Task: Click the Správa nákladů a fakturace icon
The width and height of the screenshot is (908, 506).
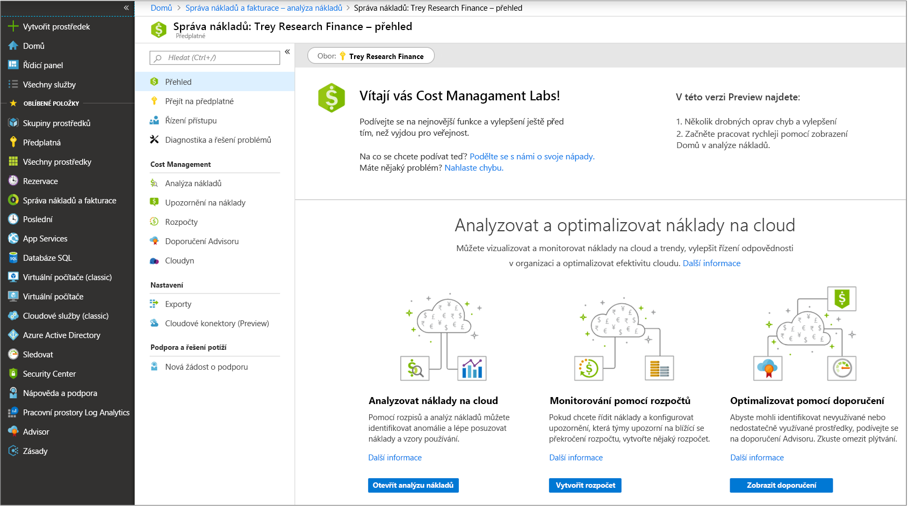Action: click(x=13, y=200)
